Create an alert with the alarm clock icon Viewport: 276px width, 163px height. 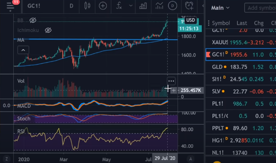pos(189,6)
